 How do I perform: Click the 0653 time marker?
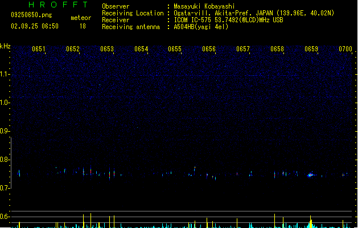pos(107,49)
